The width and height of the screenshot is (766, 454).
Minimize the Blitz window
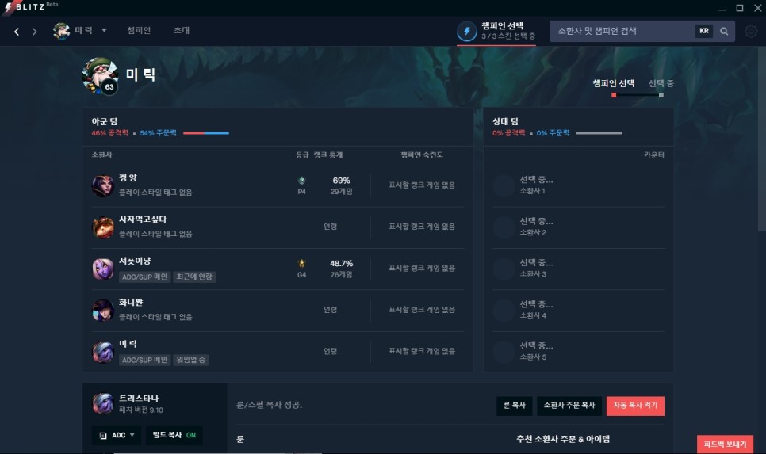(722, 8)
